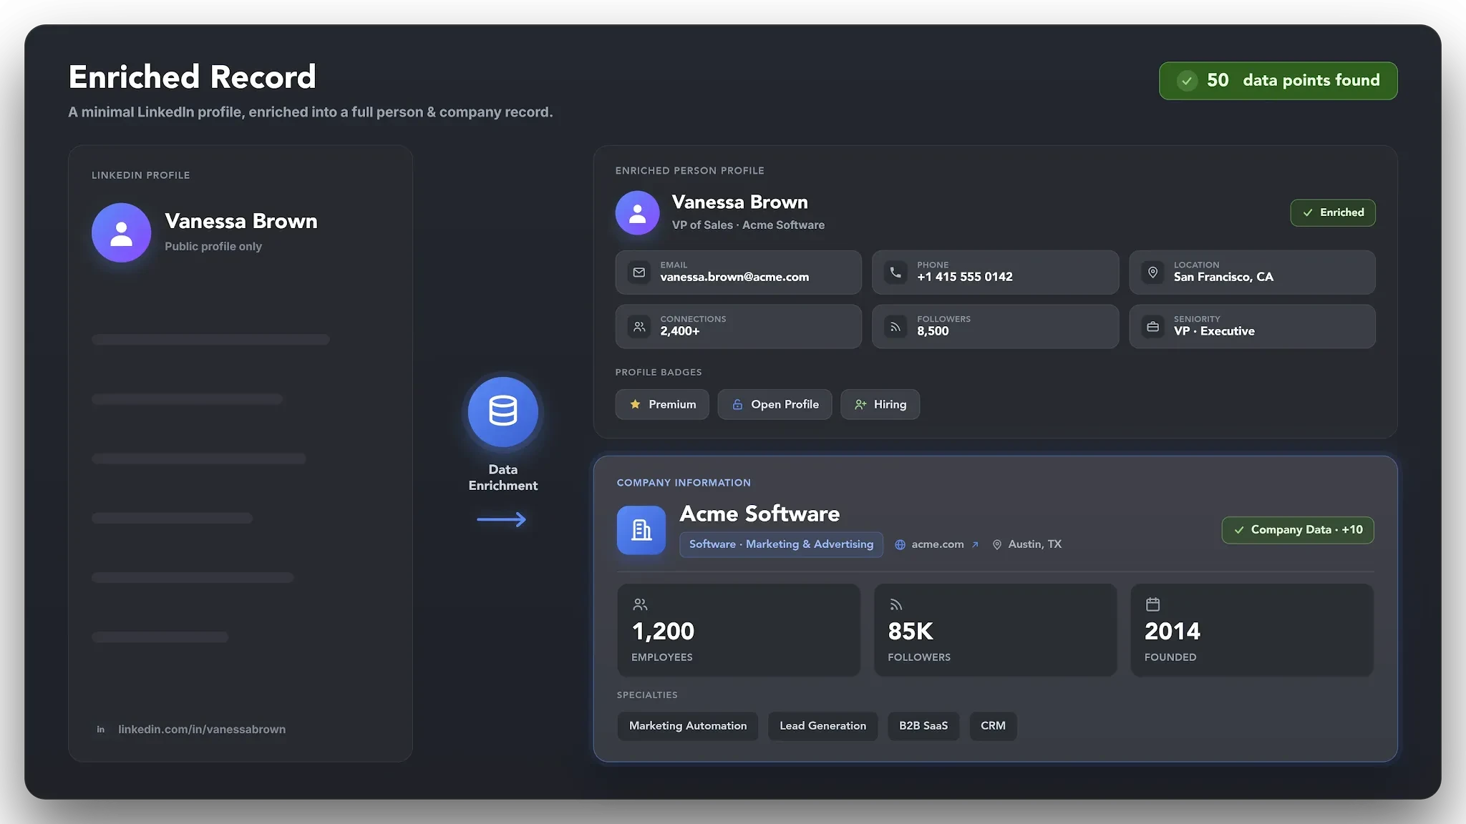This screenshot has width=1466, height=824.
Task: Click the avatar in Enriched Person Profile
Action: click(x=637, y=212)
